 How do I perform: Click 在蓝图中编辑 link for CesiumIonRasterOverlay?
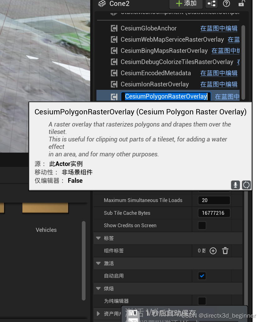[219, 84]
